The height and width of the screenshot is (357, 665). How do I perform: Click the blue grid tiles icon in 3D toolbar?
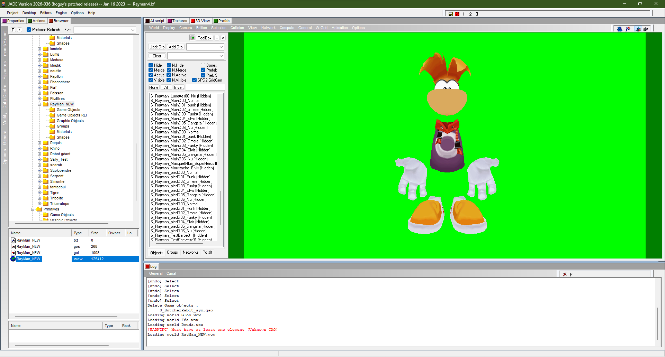coord(620,29)
